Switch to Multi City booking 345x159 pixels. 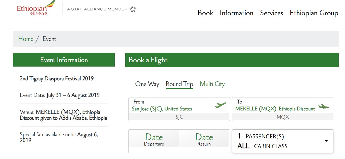point(212,84)
